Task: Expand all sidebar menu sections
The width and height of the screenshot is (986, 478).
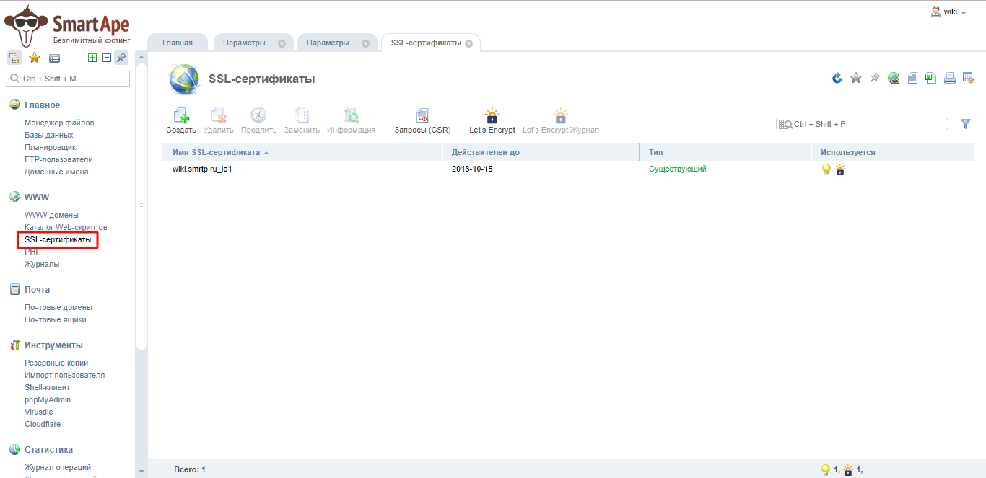Action: point(92,58)
